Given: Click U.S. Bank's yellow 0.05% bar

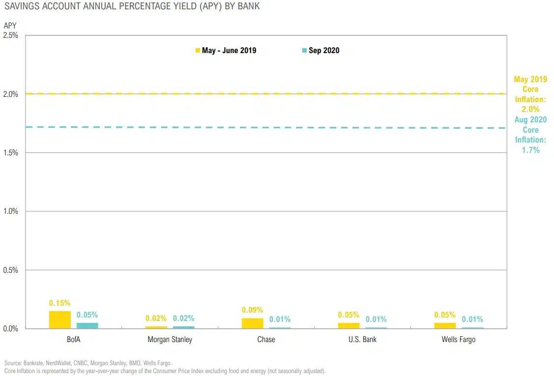Looking at the screenshot, I should point(349,325).
